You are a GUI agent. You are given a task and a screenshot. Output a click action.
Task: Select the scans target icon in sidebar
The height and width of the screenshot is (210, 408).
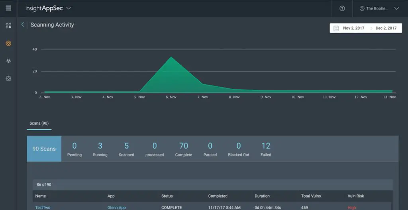[8, 43]
